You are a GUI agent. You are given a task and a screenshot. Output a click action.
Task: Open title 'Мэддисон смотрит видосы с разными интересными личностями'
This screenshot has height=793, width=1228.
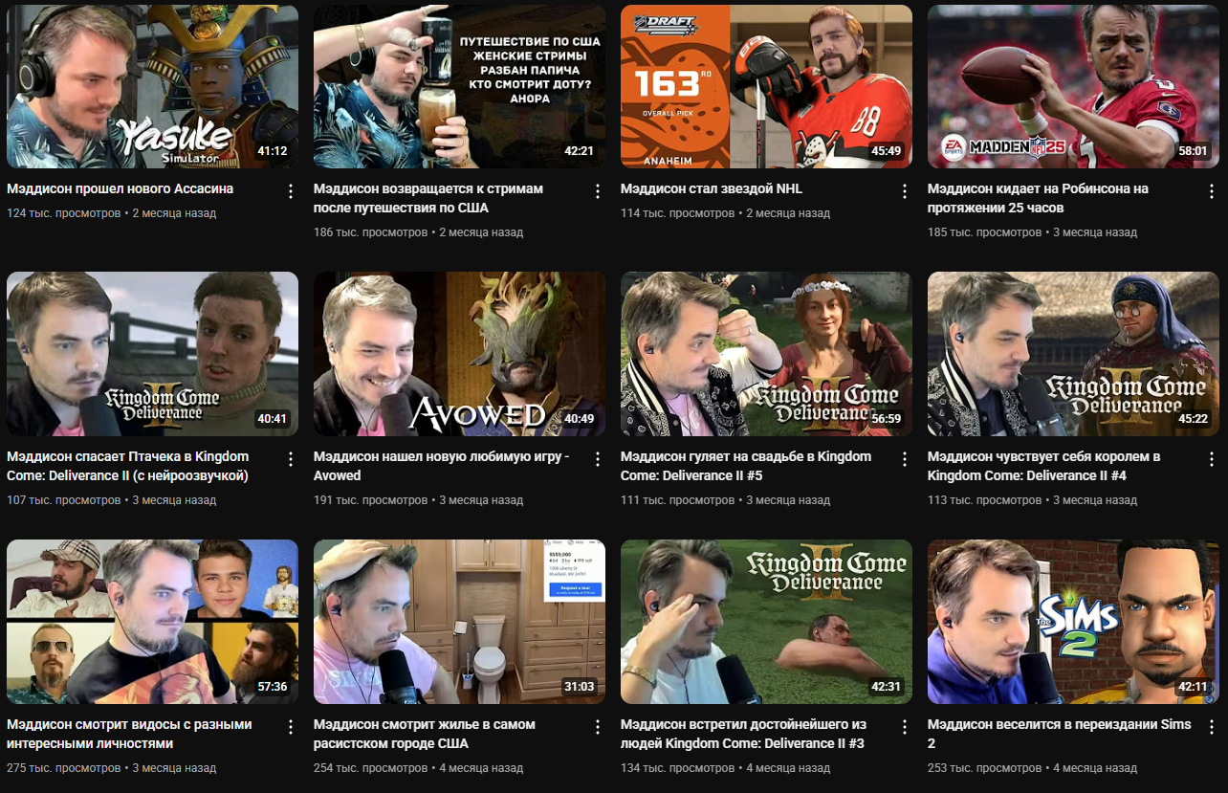tap(129, 734)
